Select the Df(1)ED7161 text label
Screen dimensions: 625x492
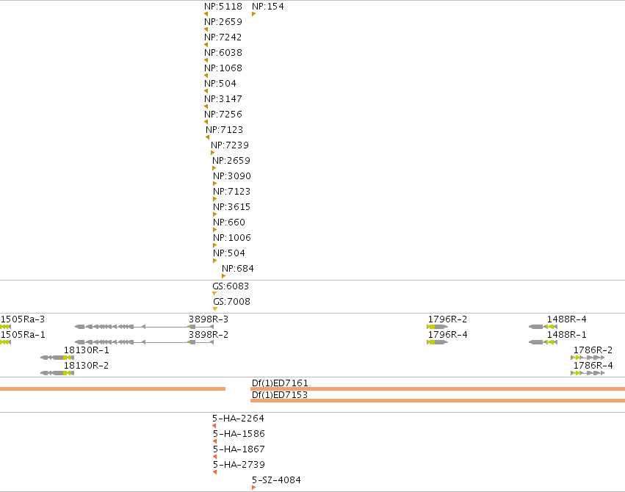tap(280, 383)
